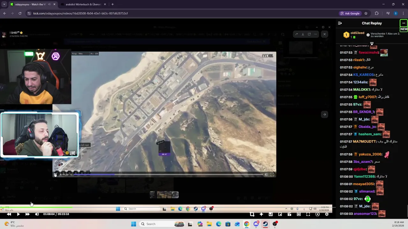Viewport: 408px width, 229px height.
Task: Select clip thumbnail strip below viewer
Action: pyautogui.click(x=164, y=194)
